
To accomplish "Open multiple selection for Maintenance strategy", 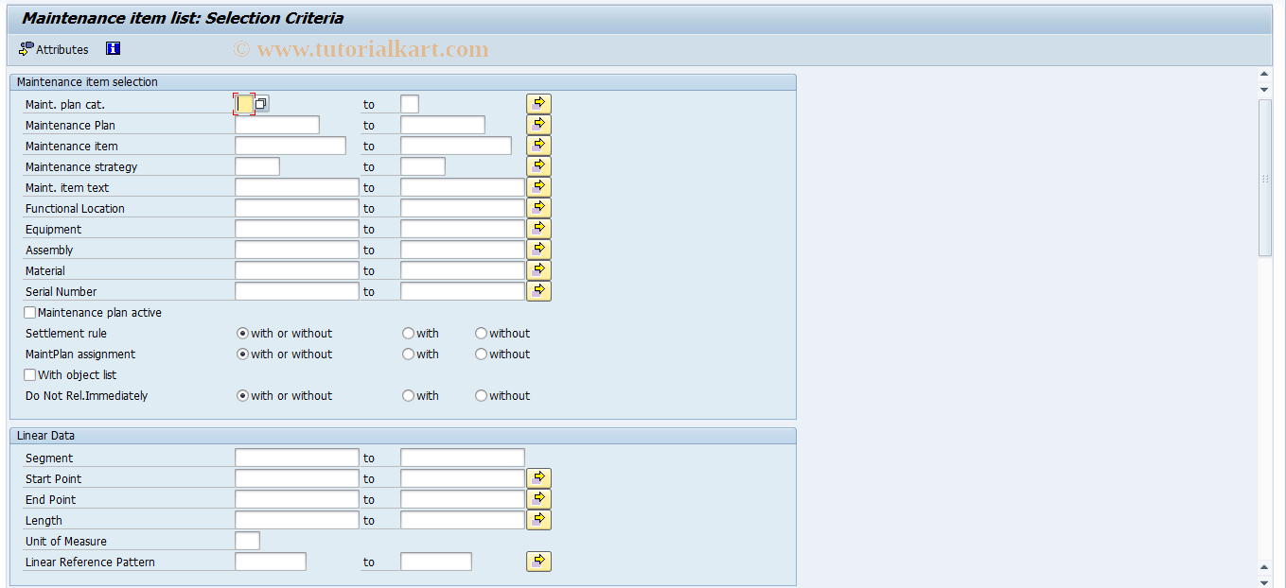I will pyautogui.click(x=538, y=164).
